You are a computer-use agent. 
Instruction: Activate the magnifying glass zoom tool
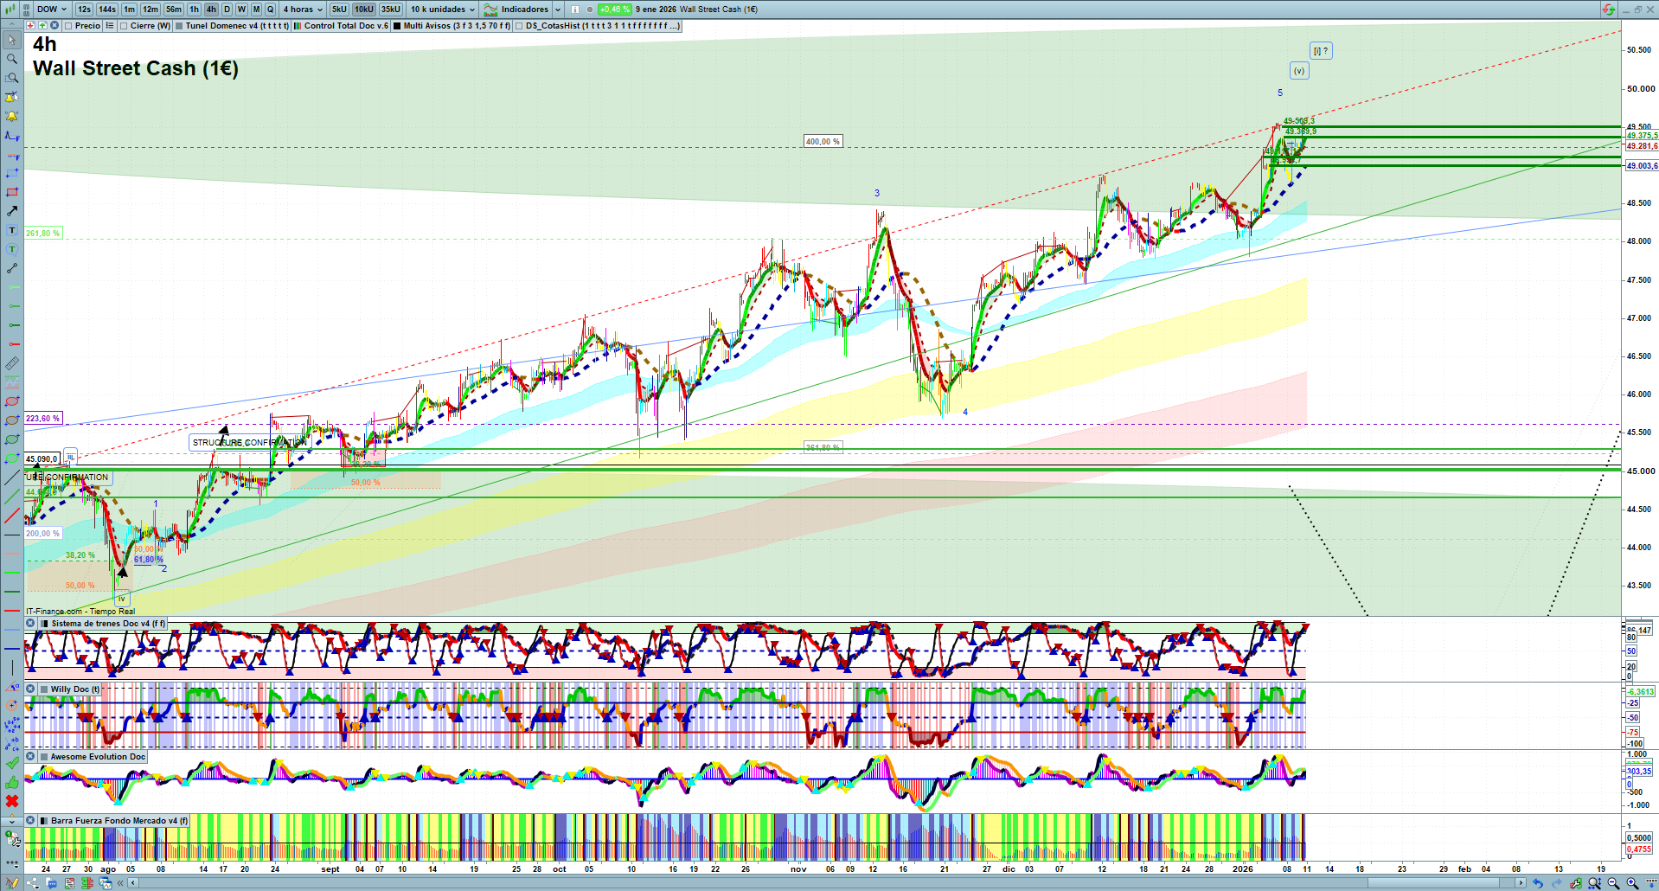click(12, 59)
